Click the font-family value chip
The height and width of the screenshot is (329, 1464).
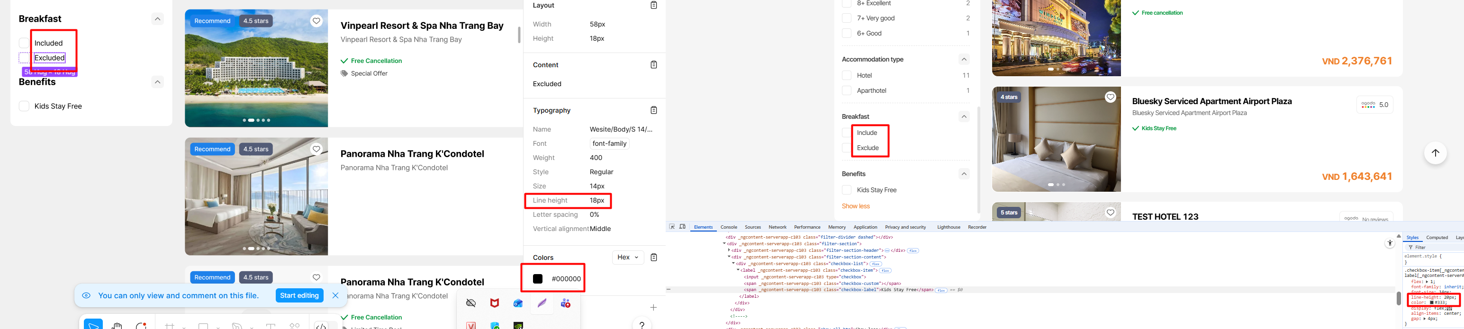coord(609,144)
